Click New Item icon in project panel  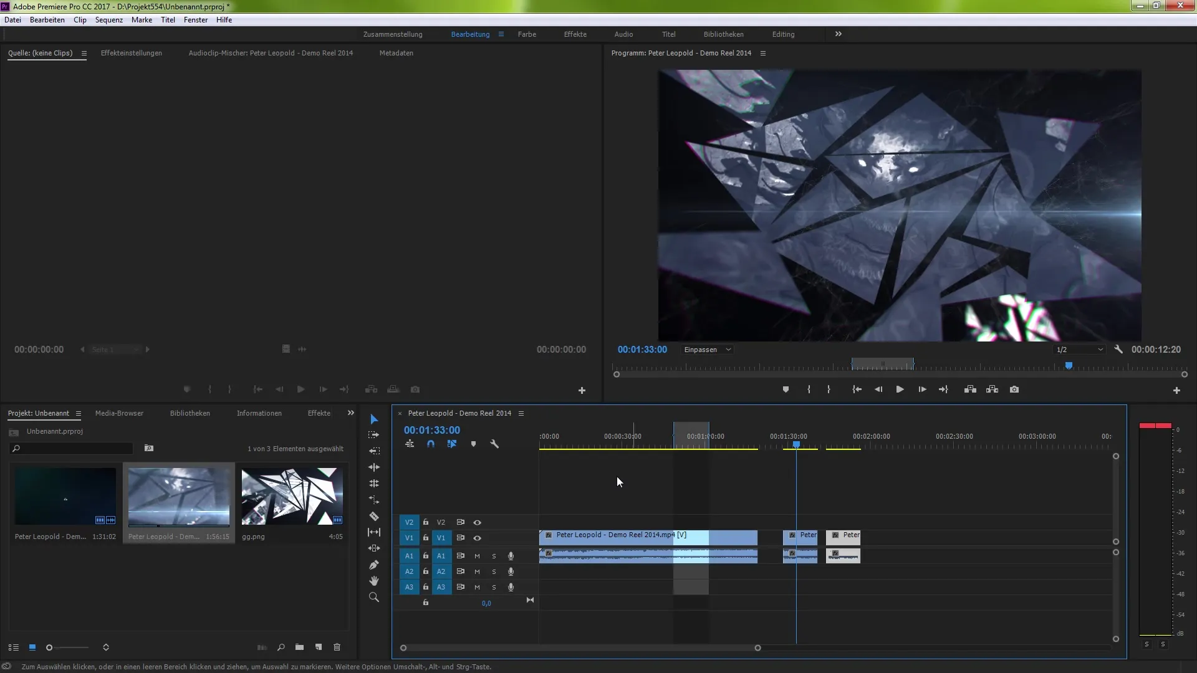pyautogui.click(x=319, y=647)
